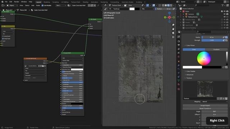Toggle Clamp Factor checkbox in Mix node

pyautogui.click(x=3, y=39)
